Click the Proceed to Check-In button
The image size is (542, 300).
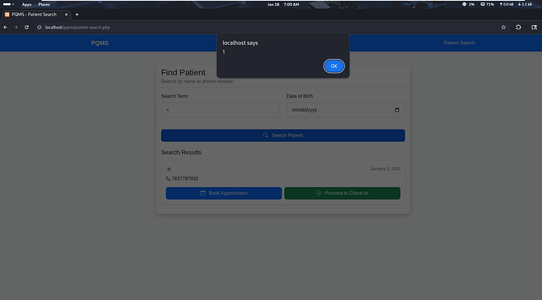click(342, 193)
